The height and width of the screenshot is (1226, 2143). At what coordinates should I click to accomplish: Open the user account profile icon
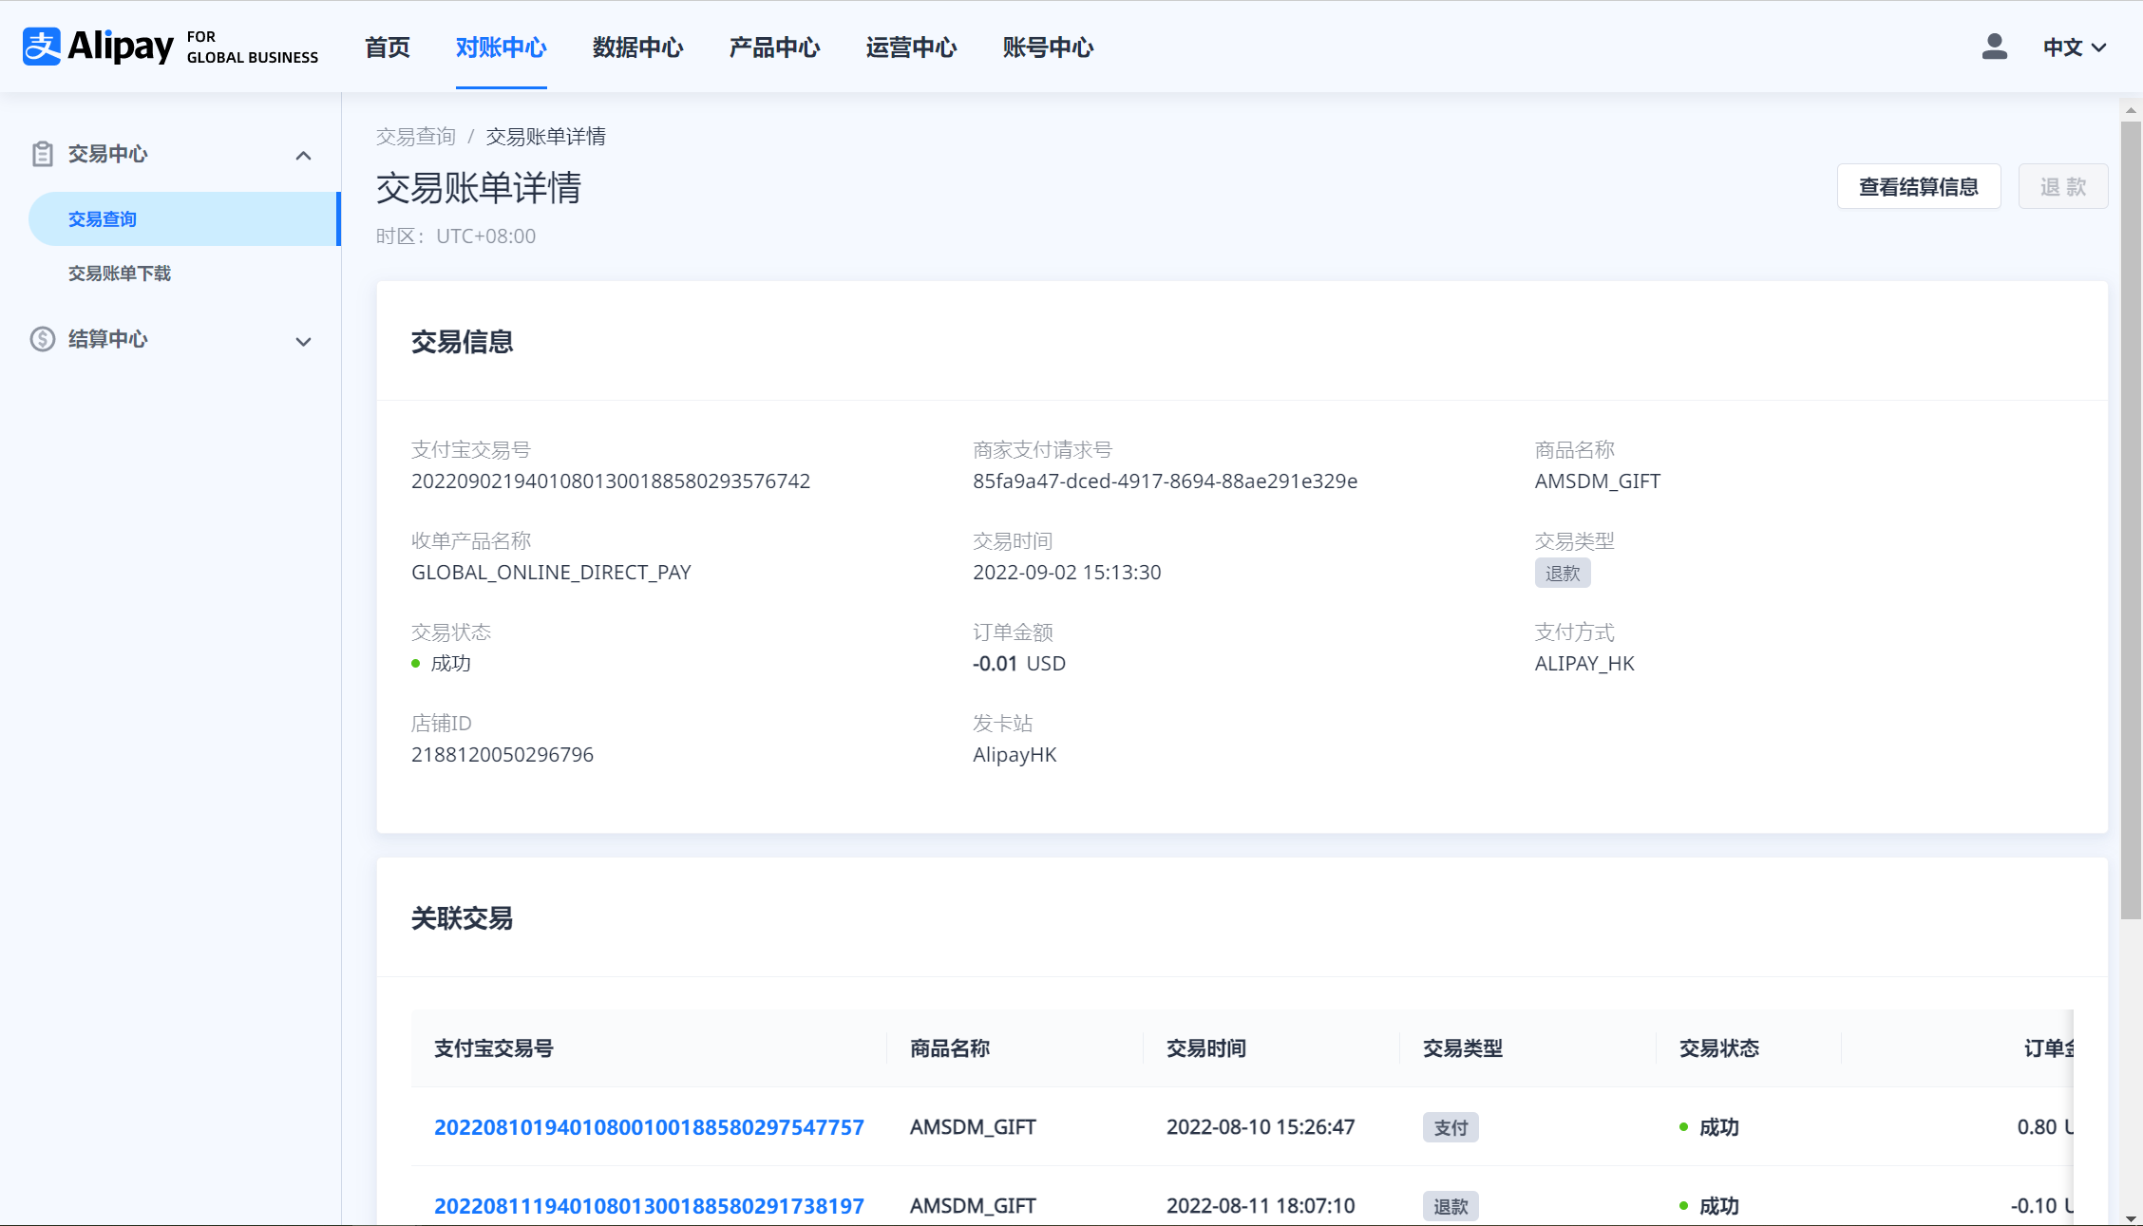coord(1994,47)
